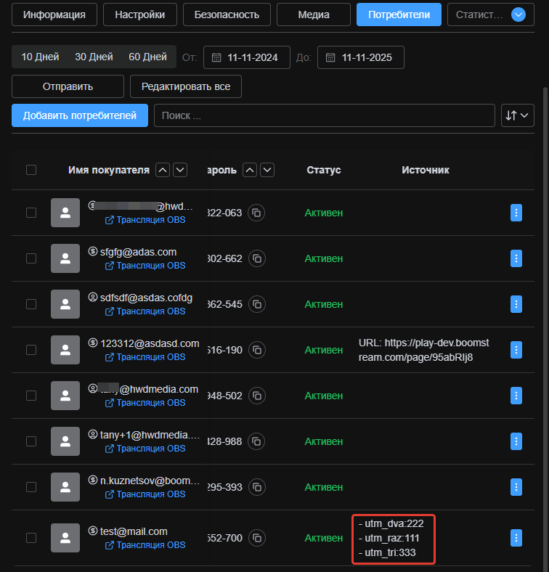Open actions menu for 948-502 row

pos(516,396)
